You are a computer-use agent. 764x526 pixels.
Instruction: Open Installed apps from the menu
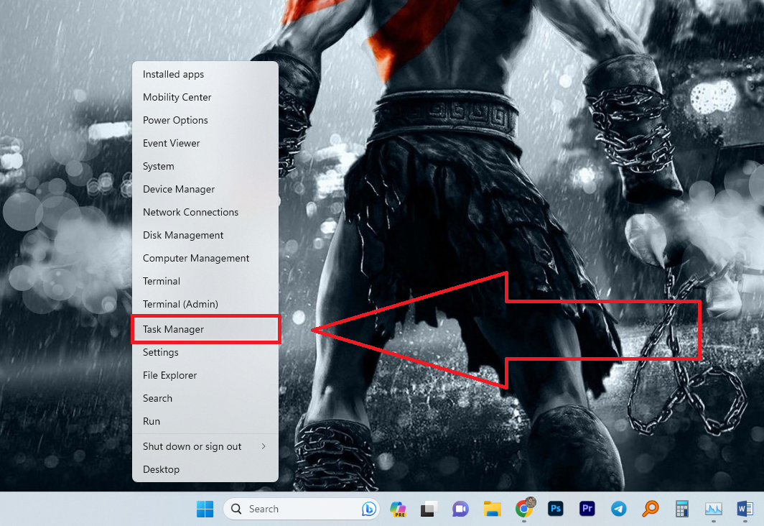[x=173, y=74]
